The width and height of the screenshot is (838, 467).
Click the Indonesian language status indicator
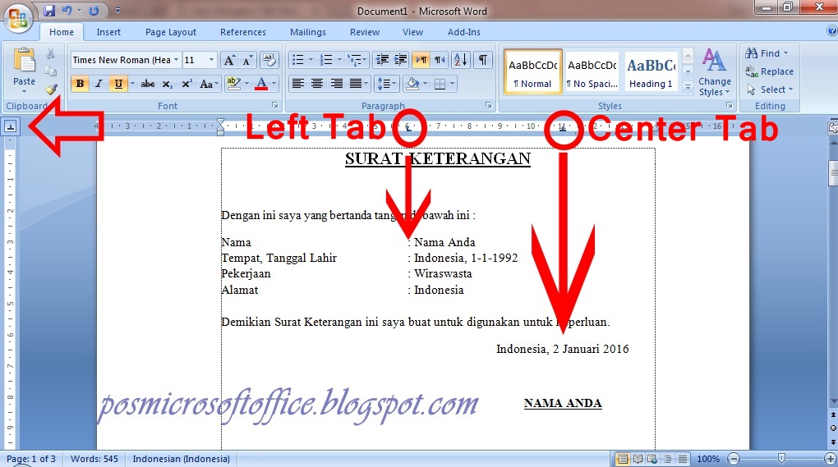(182, 459)
